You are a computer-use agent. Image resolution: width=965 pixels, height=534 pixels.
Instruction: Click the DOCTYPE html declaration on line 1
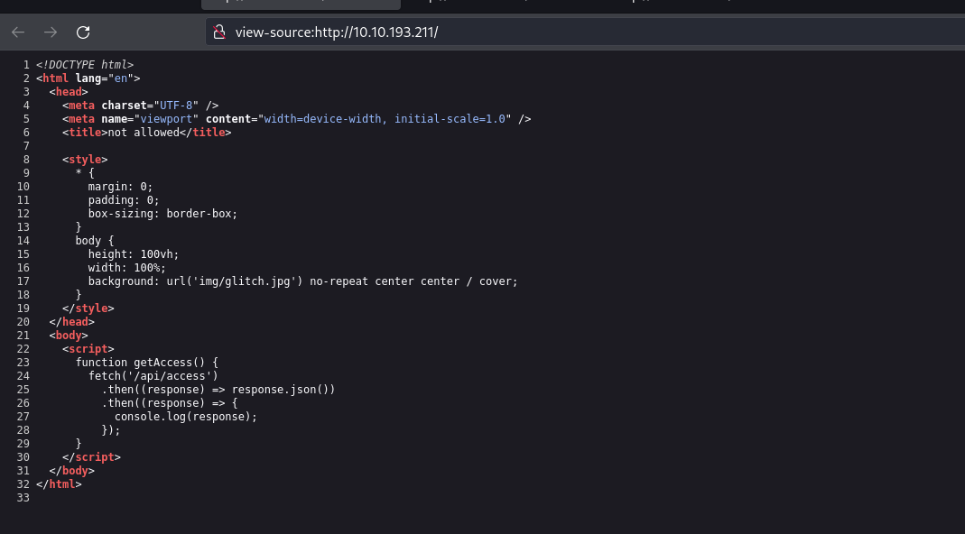(x=85, y=65)
